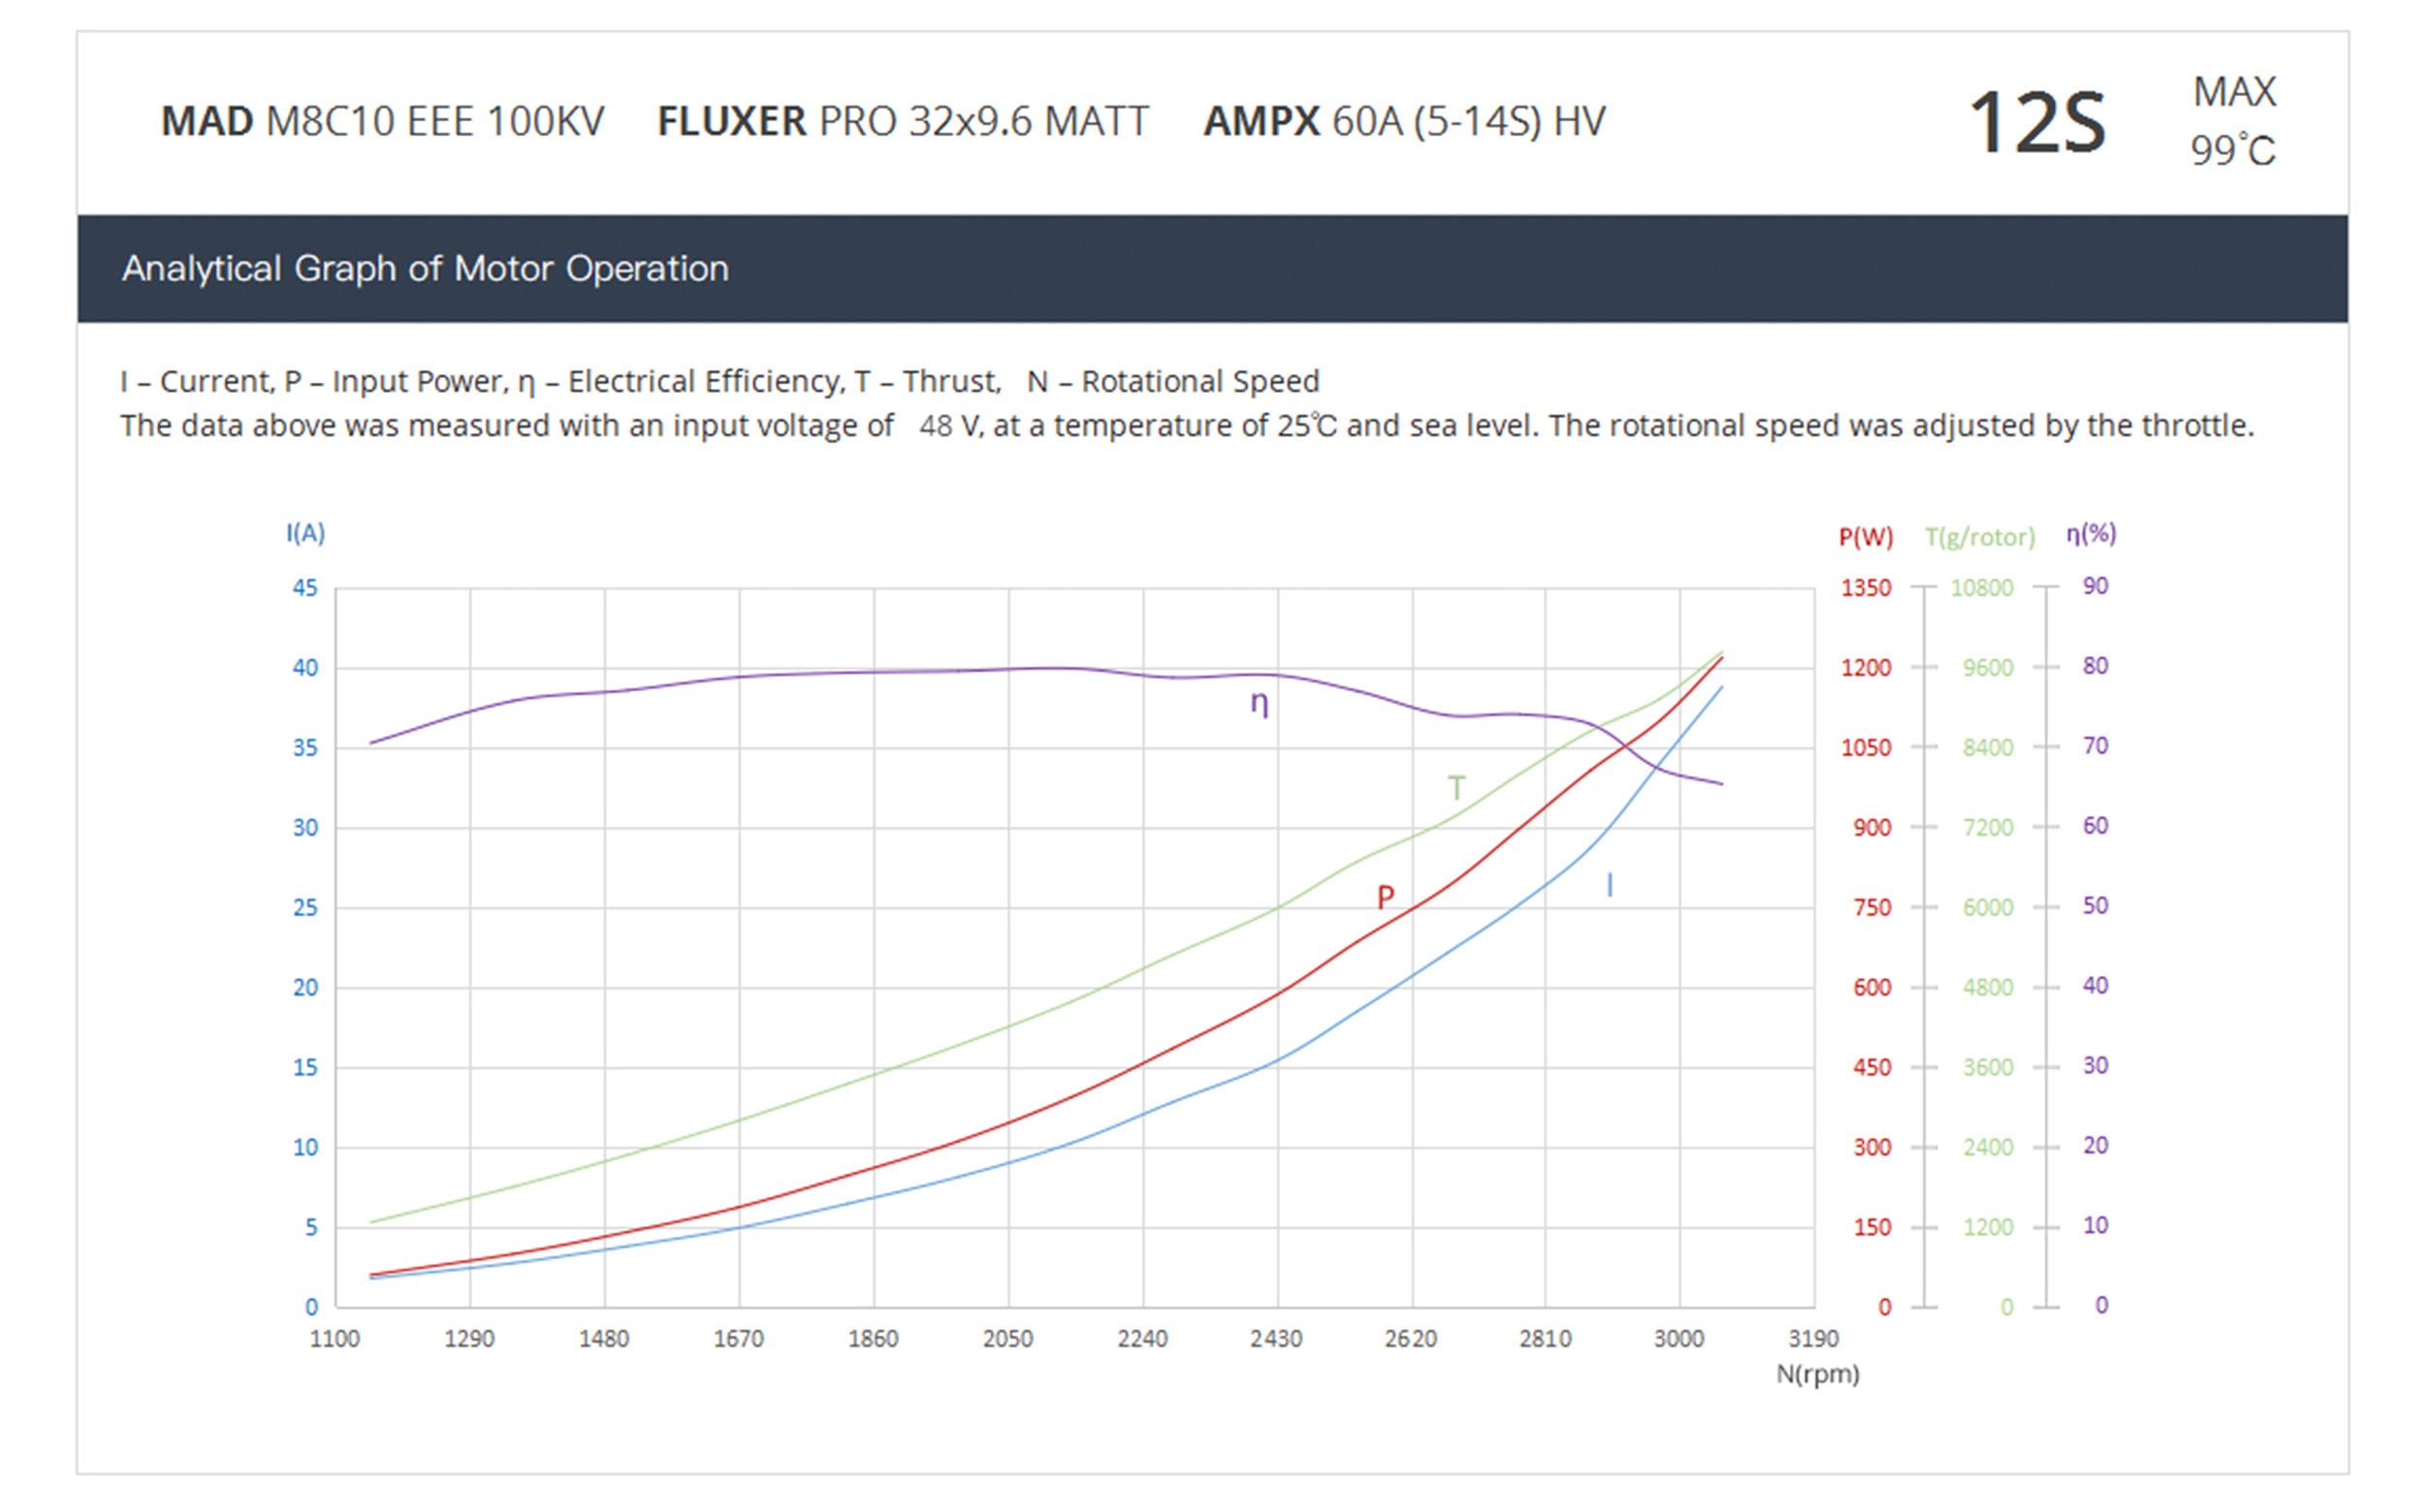Click the I(A) current axis title

tap(305, 533)
